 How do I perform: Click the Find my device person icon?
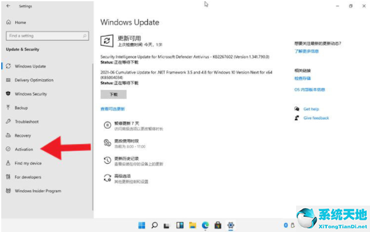tap(8, 163)
